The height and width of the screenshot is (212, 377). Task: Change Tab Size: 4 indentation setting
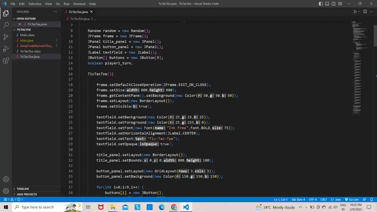click(x=298, y=200)
